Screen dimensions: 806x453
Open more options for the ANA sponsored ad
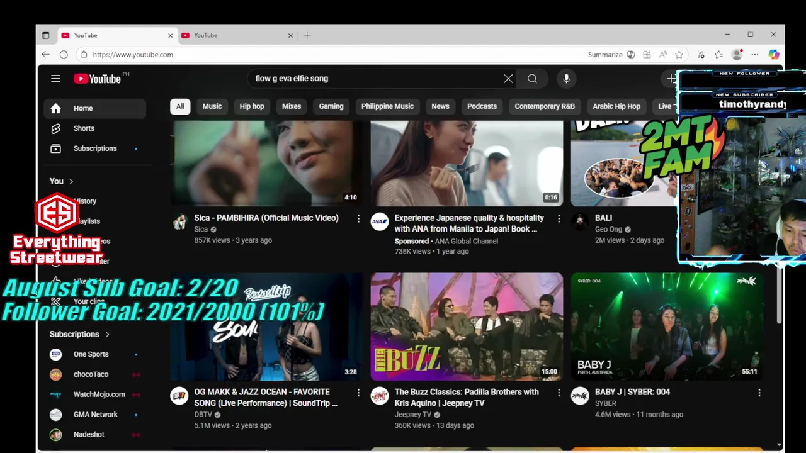coord(559,218)
